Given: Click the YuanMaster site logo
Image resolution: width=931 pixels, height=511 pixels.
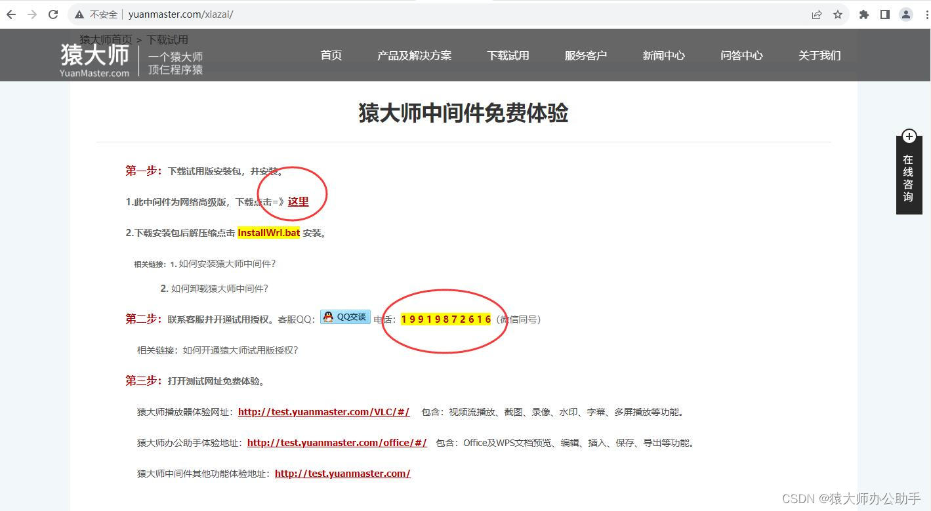Looking at the screenshot, I should [x=94, y=60].
